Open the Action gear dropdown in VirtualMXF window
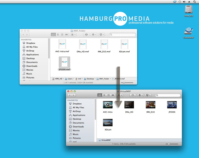This screenshot has width=199, height=158. tap(140, 95)
